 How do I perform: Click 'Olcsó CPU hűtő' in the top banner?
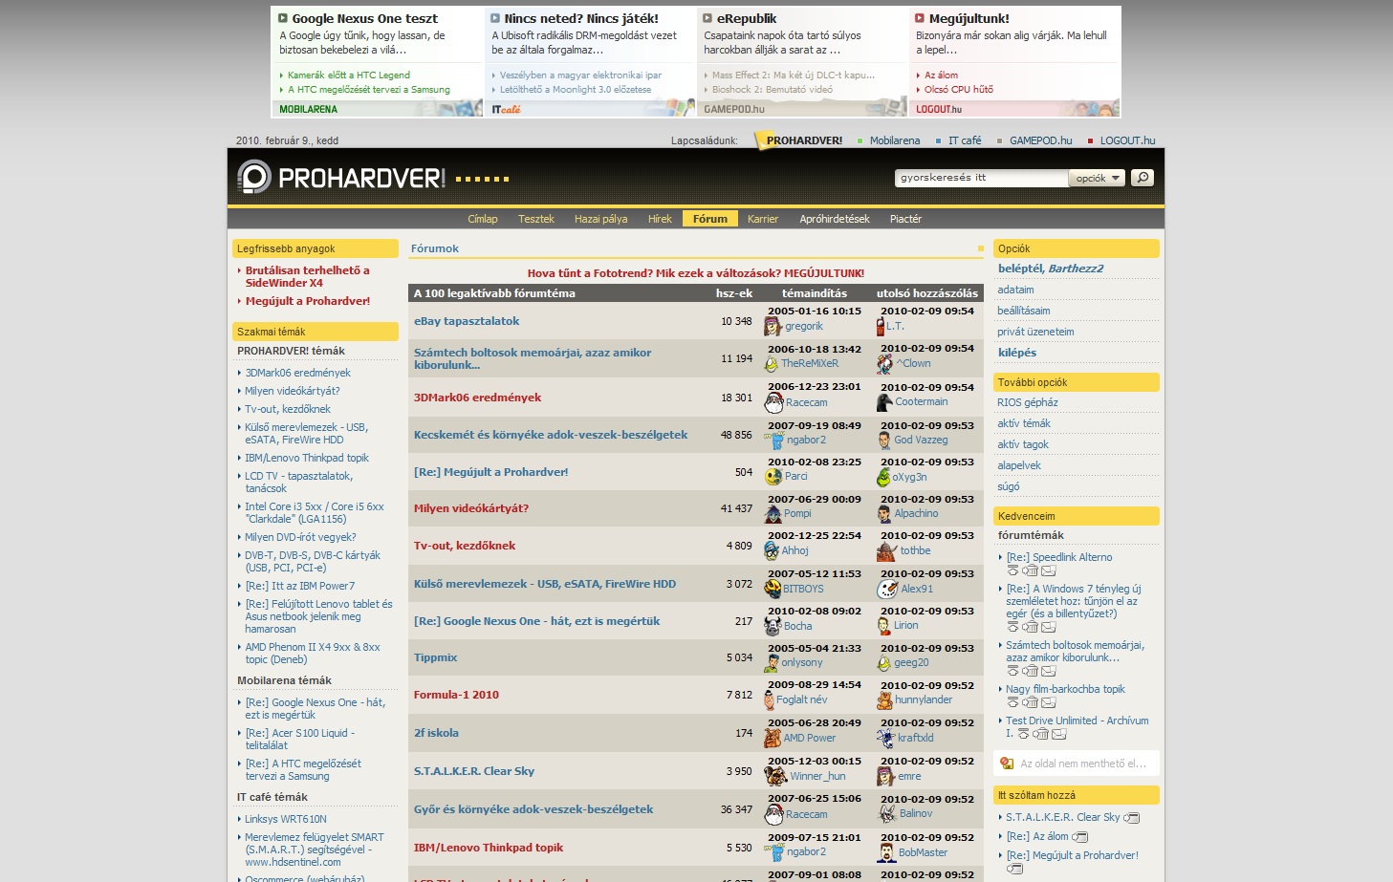point(959,90)
